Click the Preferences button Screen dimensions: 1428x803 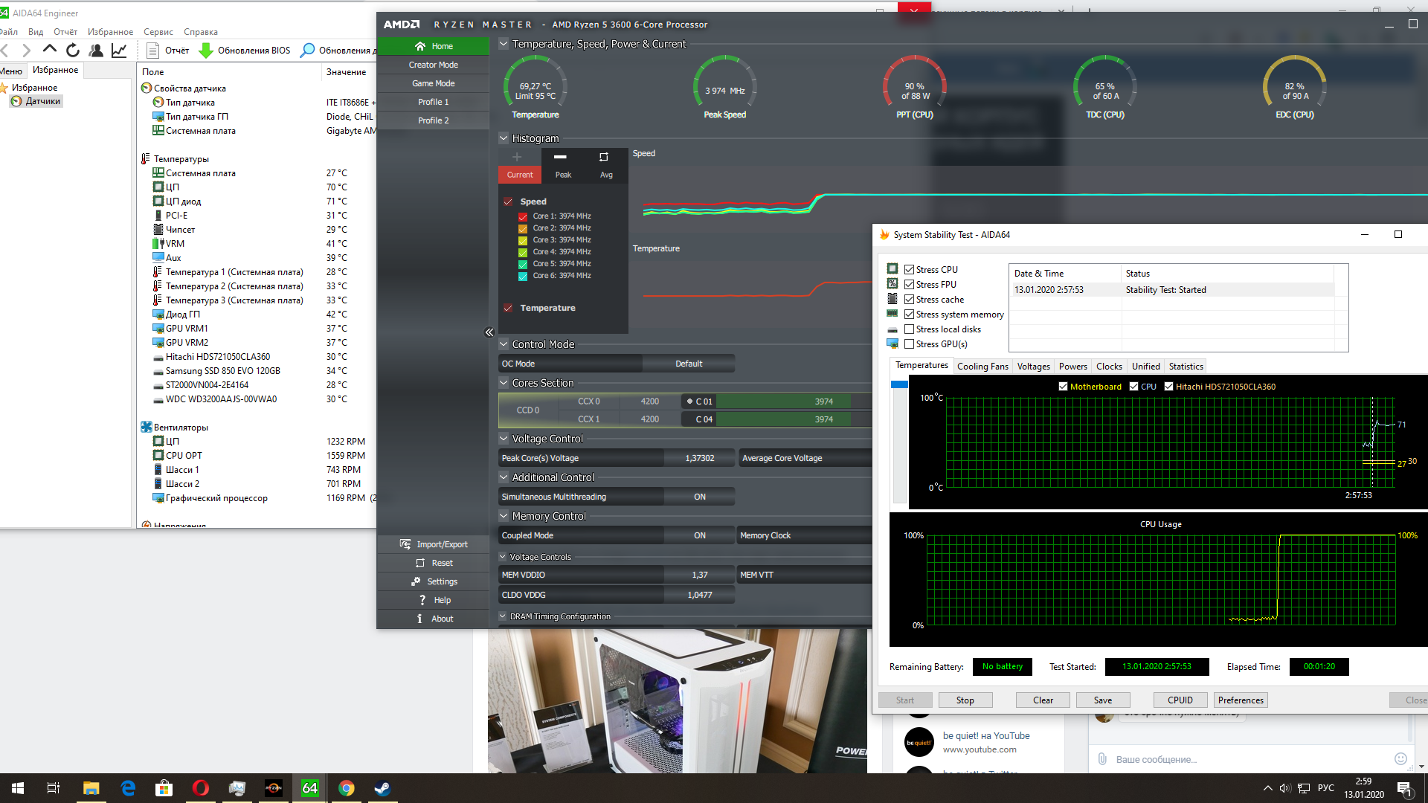(1240, 700)
